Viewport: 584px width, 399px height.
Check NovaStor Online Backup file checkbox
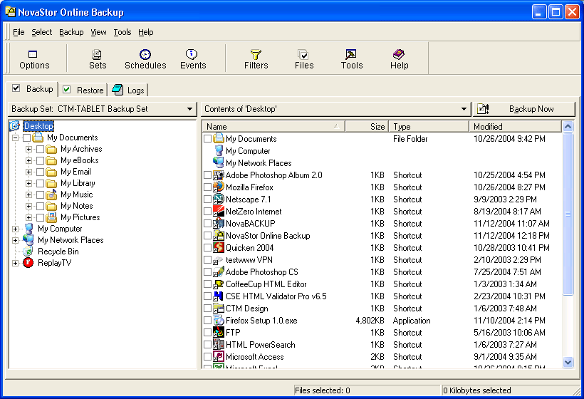(208, 235)
